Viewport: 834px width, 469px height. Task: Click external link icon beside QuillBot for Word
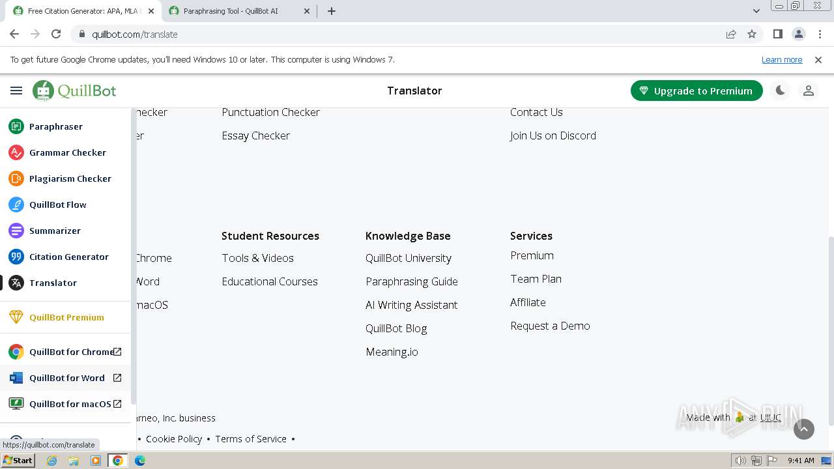tap(117, 378)
